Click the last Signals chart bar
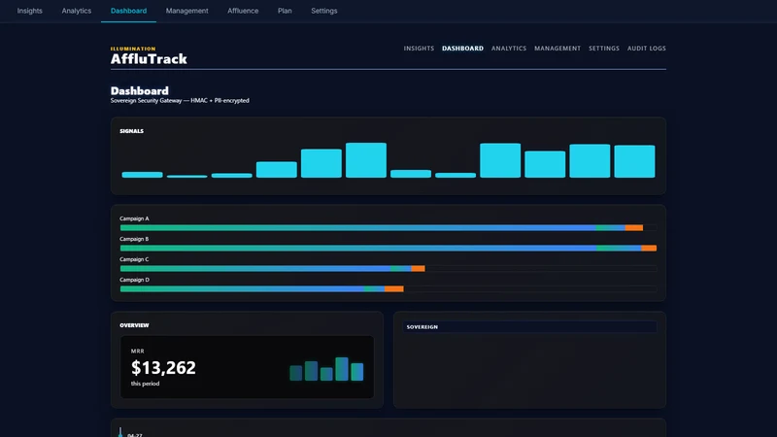Image resolution: width=777 pixels, height=437 pixels. (635, 161)
